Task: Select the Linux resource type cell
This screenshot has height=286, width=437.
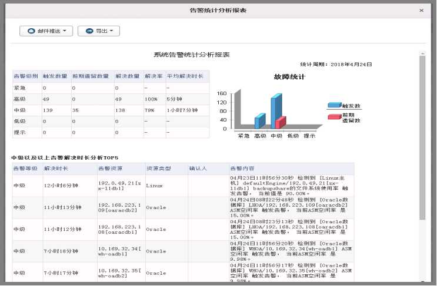Action: [x=154, y=186]
